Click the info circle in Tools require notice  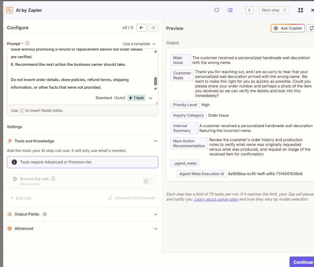(14, 162)
